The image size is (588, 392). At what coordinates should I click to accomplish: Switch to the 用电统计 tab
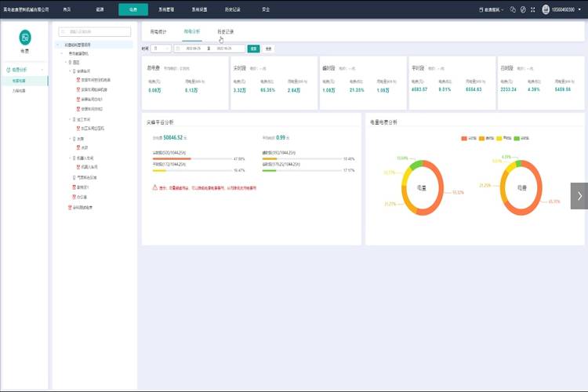158,31
